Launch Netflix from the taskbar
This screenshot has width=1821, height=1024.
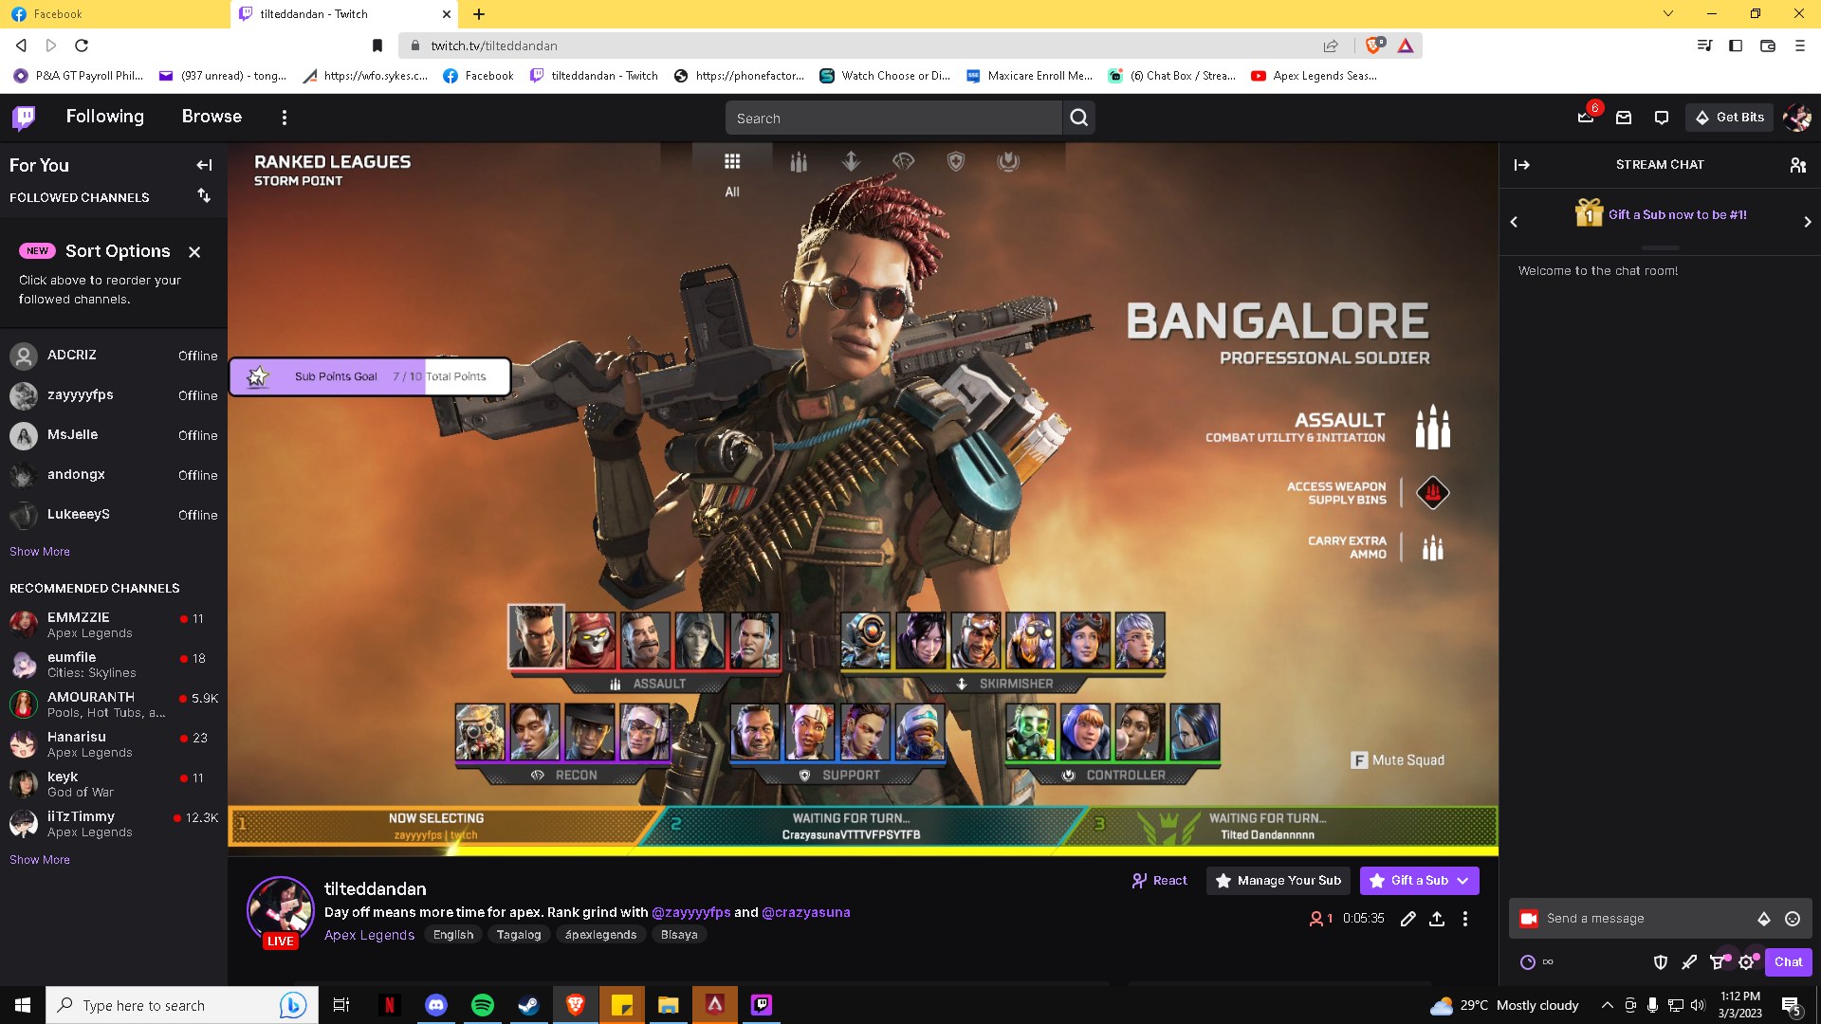(x=390, y=1005)
